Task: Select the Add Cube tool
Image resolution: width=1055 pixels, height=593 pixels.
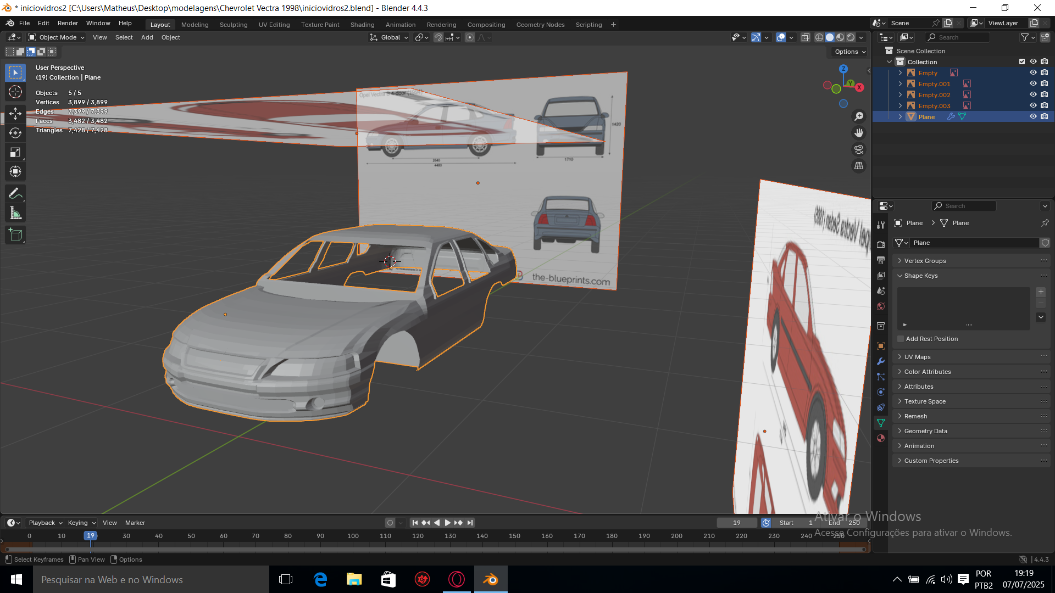Action: tap(15, 235)
